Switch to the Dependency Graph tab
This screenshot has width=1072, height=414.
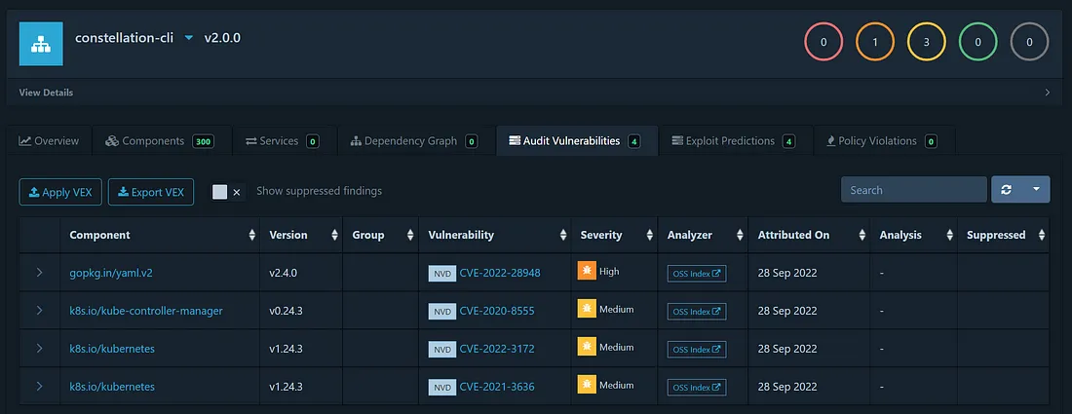pos(411,141)
